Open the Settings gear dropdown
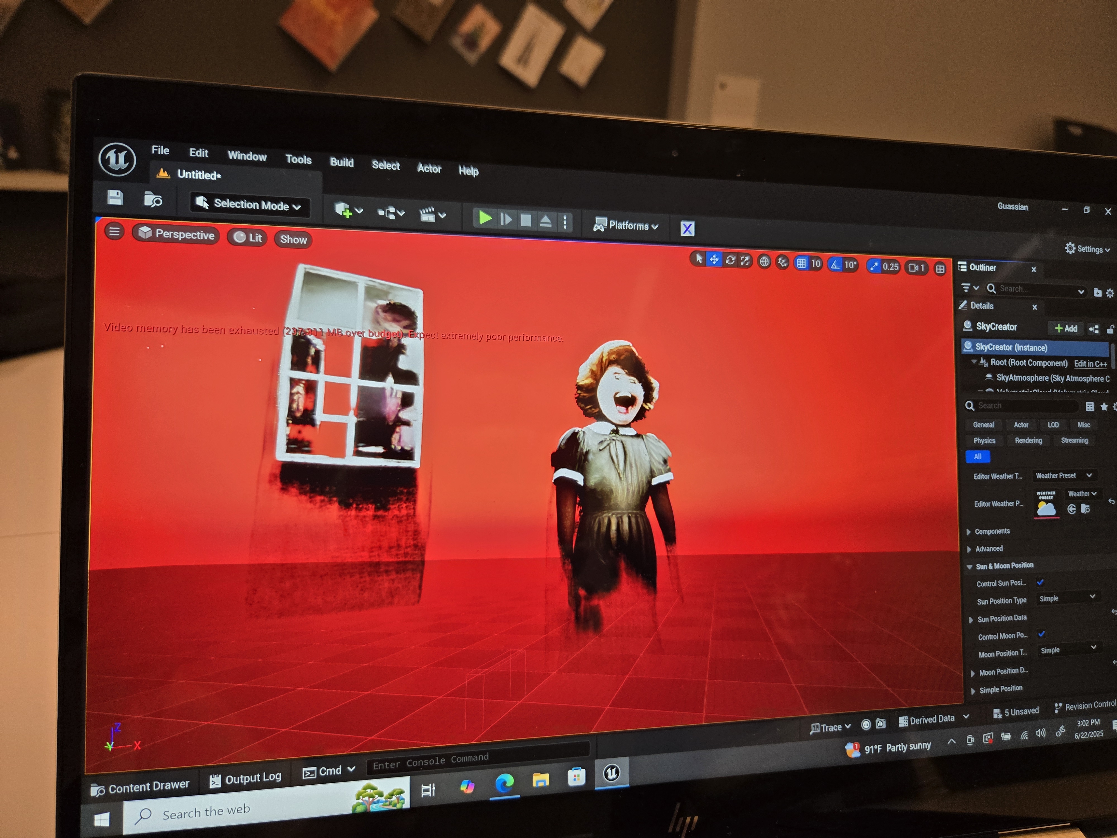This screenshot has width=1117, height=838. 1087,249
